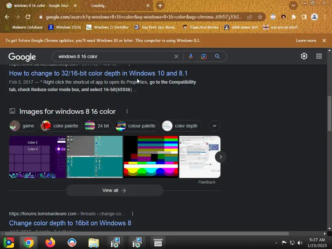The height and width of the screenshot is (249, 332).
Task: Click the magnifier search button
Action: click(x=217, y=56)
